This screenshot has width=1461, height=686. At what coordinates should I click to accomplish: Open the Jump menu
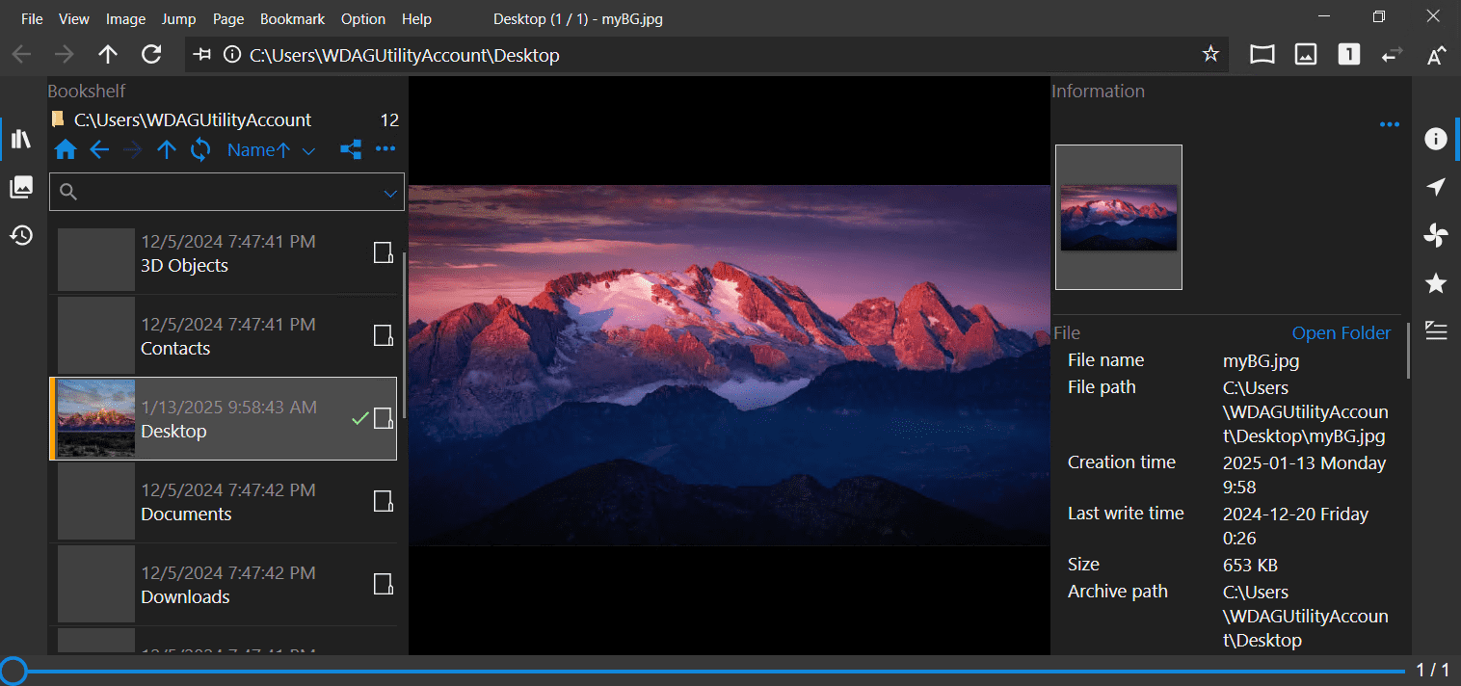pyautogui.click(x=178, y=18)
